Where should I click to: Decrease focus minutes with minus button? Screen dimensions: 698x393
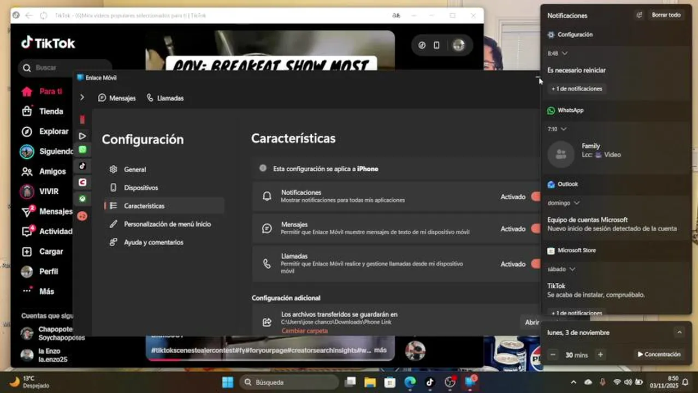(x=553, y=355)
